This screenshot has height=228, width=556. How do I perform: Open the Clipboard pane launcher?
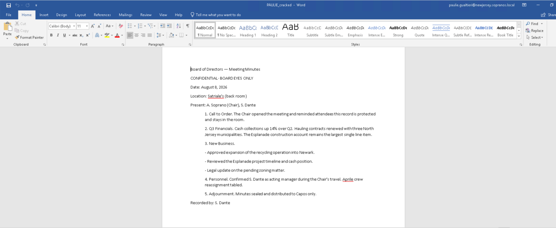click(x=44, y=44)
